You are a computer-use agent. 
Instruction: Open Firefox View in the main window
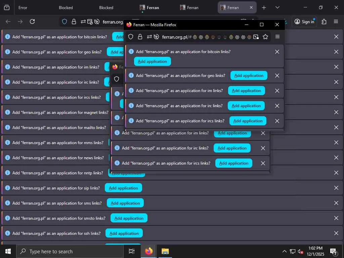[x=7, y=7]
